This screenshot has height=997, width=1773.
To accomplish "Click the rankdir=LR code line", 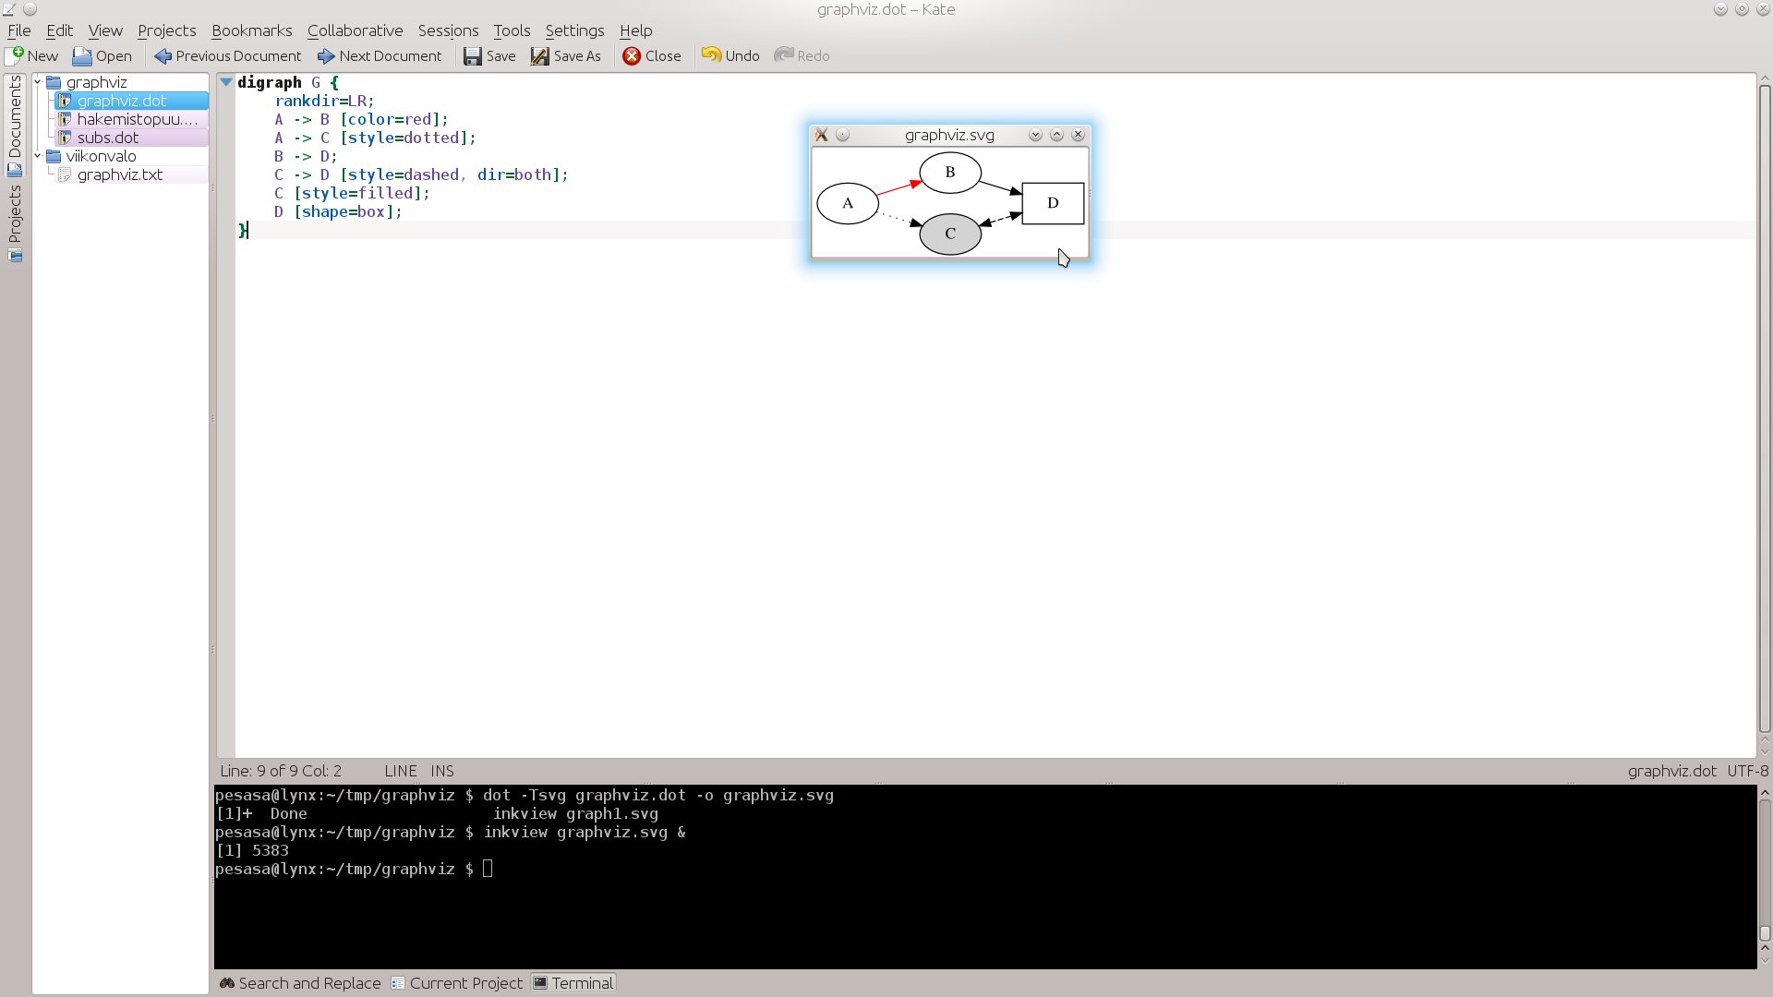I will point(324,101).
